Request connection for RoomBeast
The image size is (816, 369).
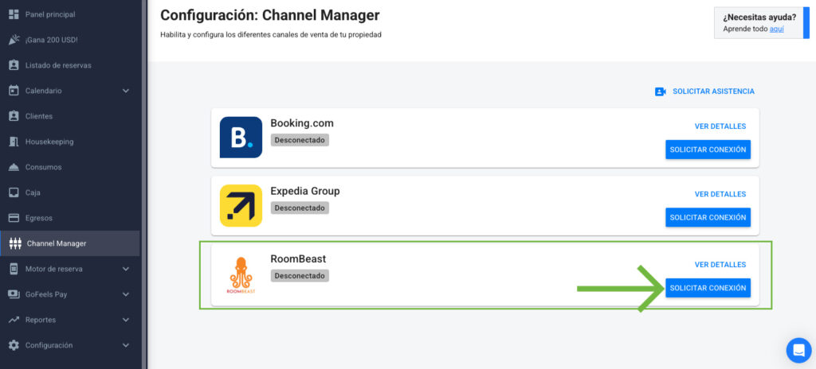[708, 288]
